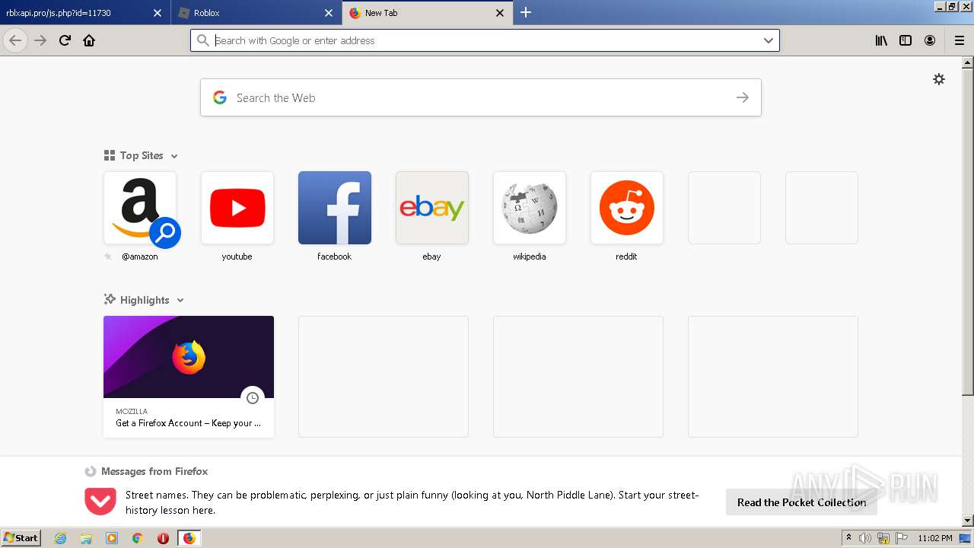Show the sidebars panel
The image size is (974, 548).
[x=906, y=40]
